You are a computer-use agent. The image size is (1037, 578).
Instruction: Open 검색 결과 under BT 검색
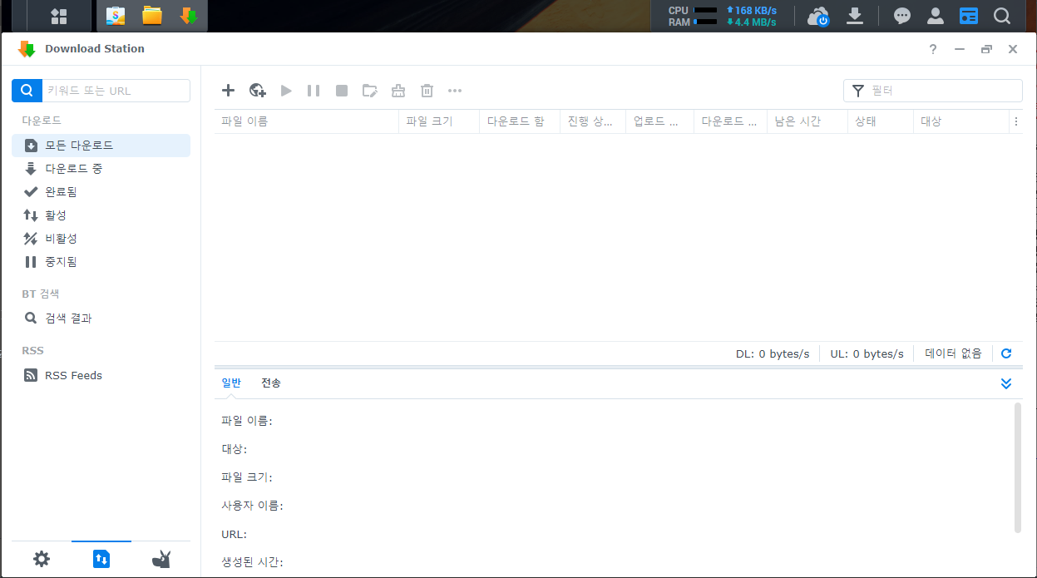(x=101, y=319)
